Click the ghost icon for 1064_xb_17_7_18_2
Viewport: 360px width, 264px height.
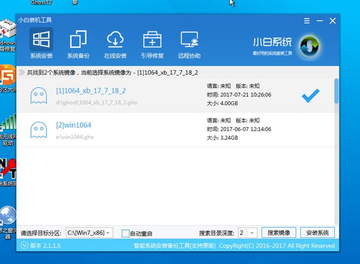pyautogui.click(x=39, y=95)
